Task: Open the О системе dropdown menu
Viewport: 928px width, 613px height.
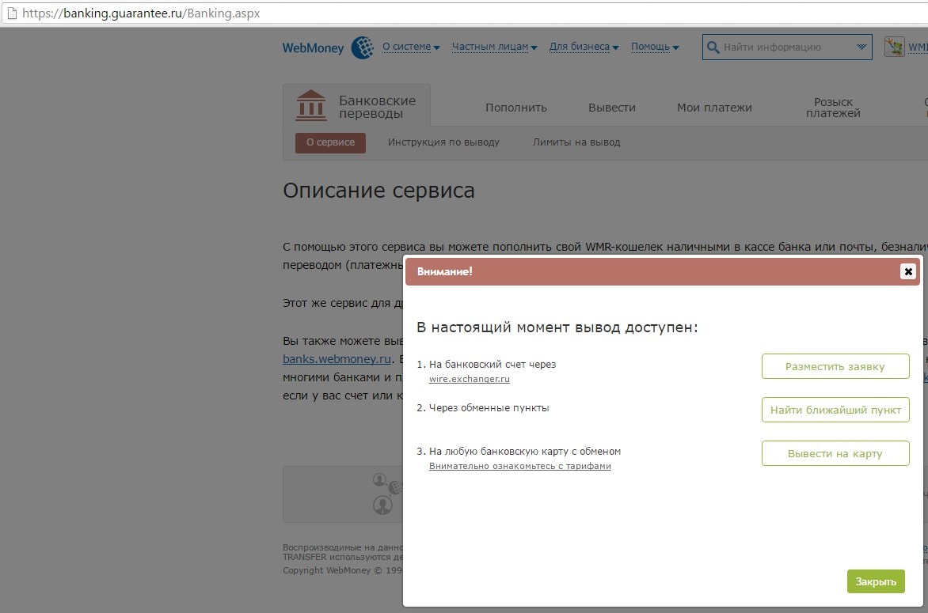Action: (411, 47)
